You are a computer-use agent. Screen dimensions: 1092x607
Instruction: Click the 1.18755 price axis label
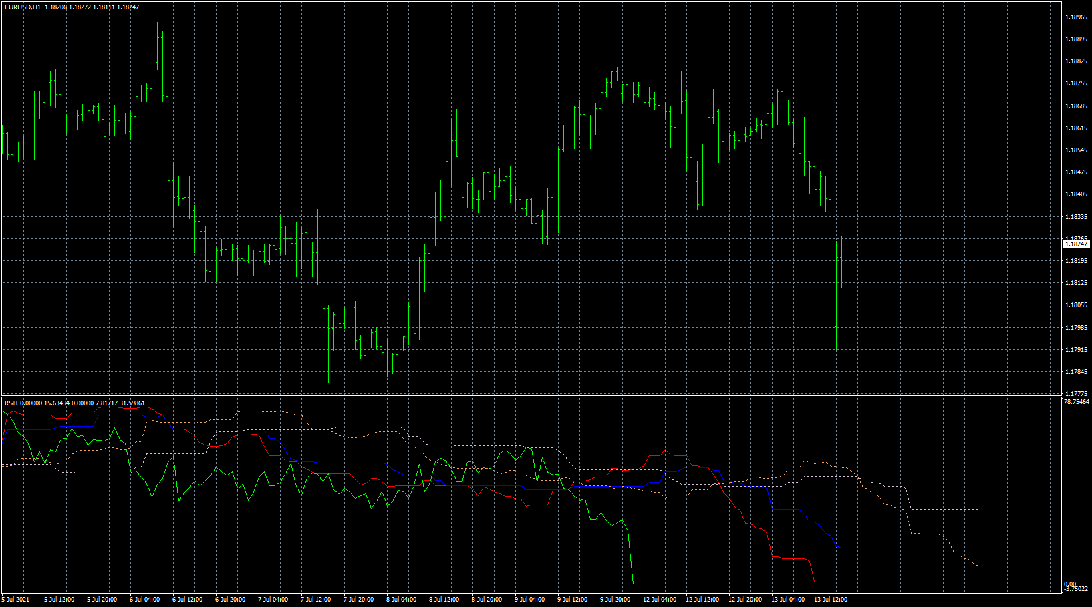tap(1076, 83)
